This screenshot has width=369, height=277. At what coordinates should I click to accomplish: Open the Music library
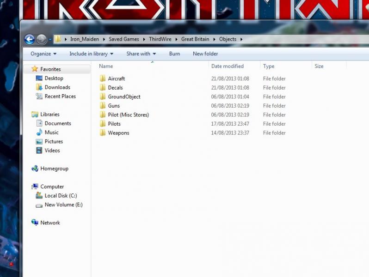click(x=51, y=132)
